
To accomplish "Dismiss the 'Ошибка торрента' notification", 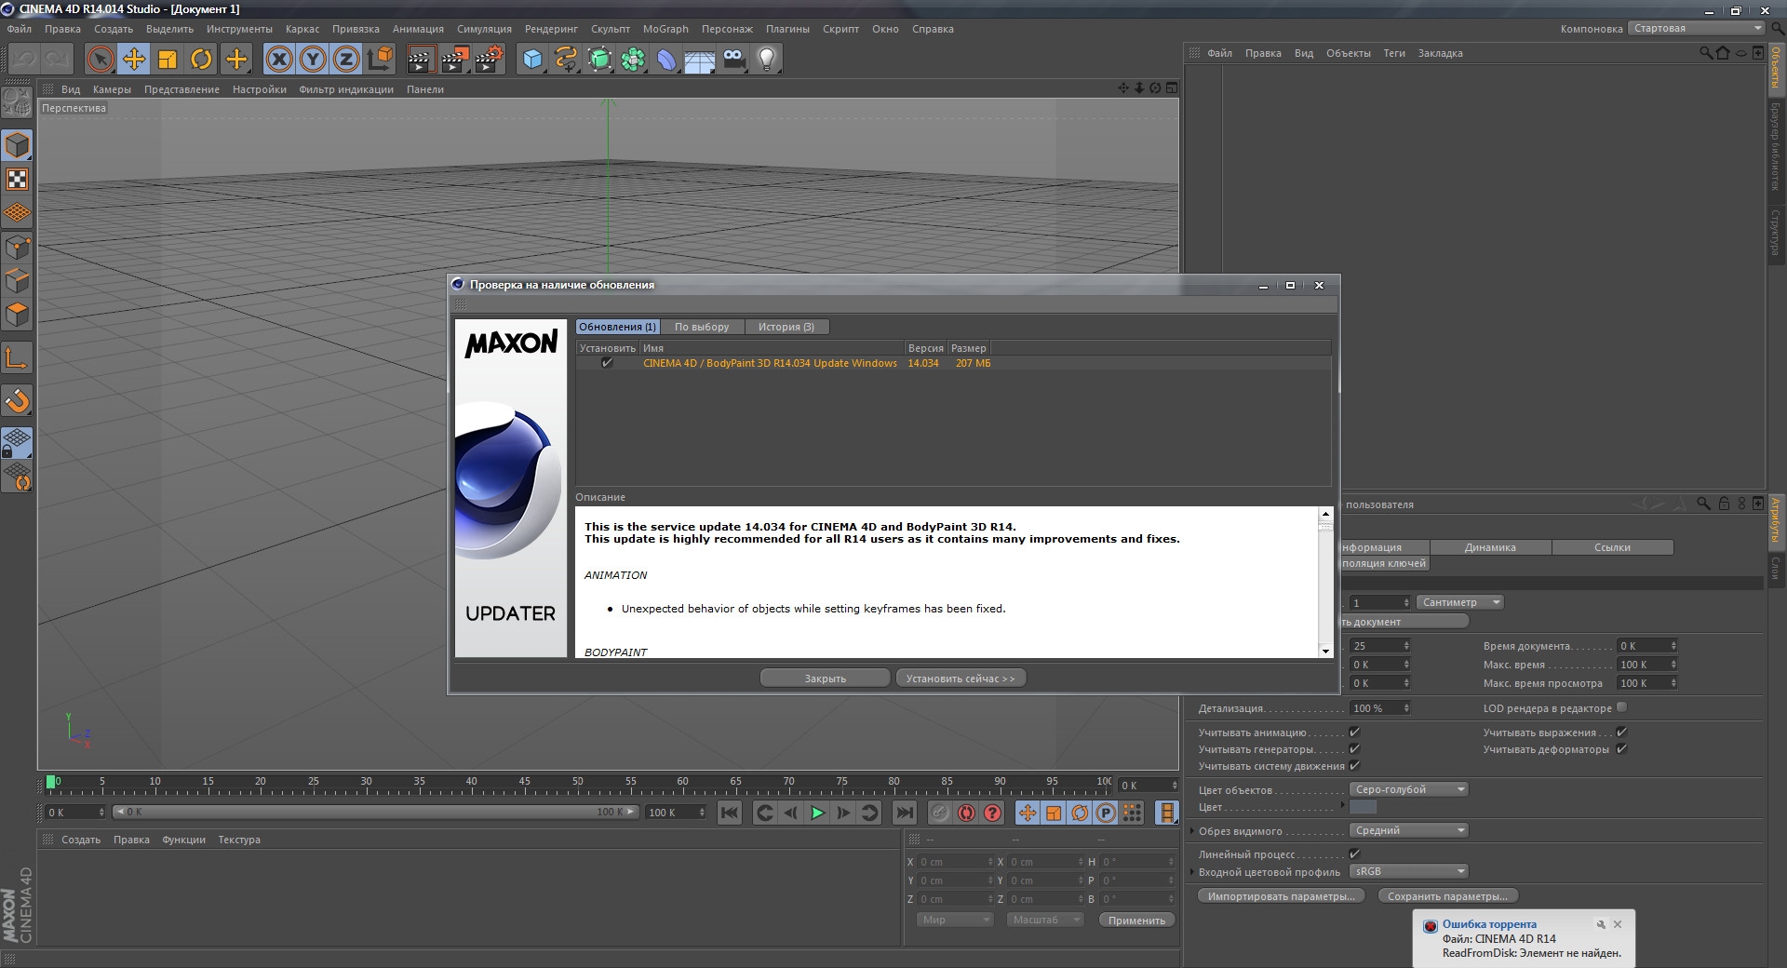I will tap(1618, 924).
